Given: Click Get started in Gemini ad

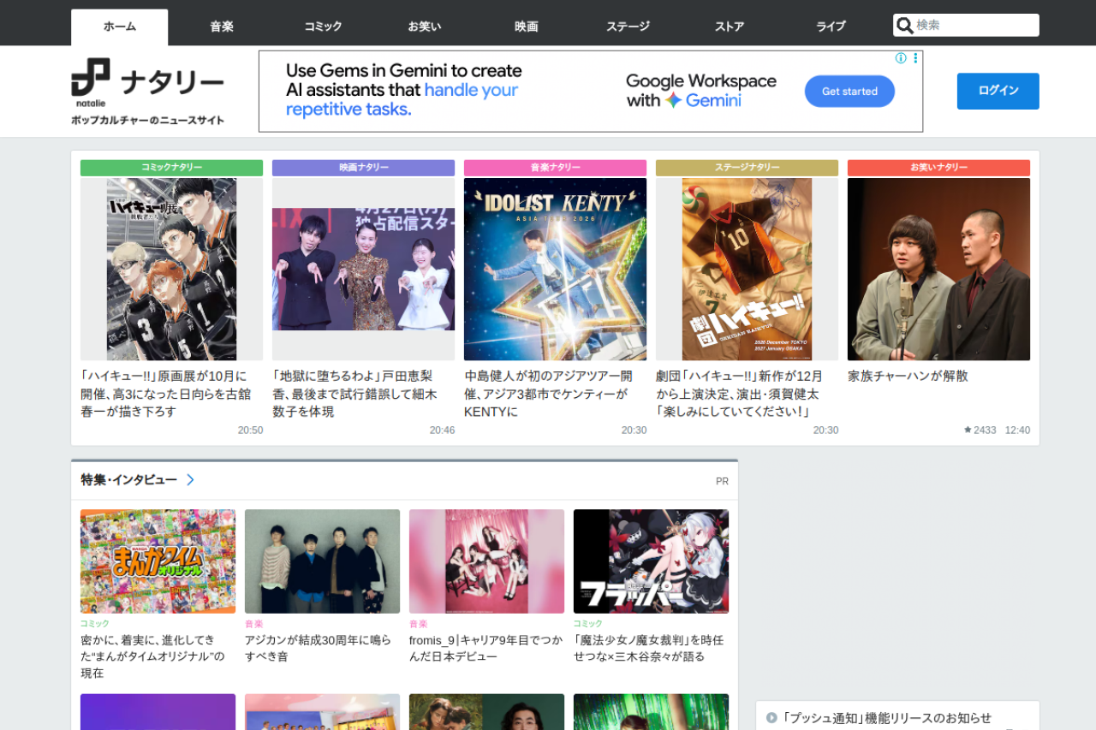Looking at the screenshot, I should tap(849, 92).
